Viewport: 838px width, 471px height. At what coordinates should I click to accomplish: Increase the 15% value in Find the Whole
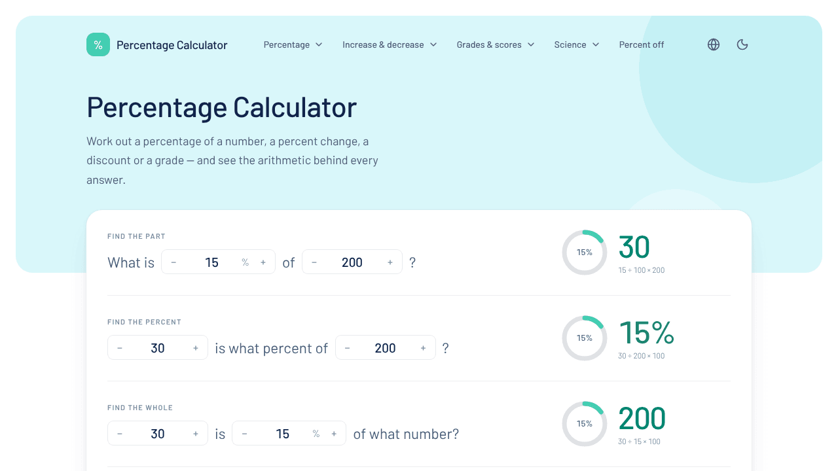tap(334, 434)
